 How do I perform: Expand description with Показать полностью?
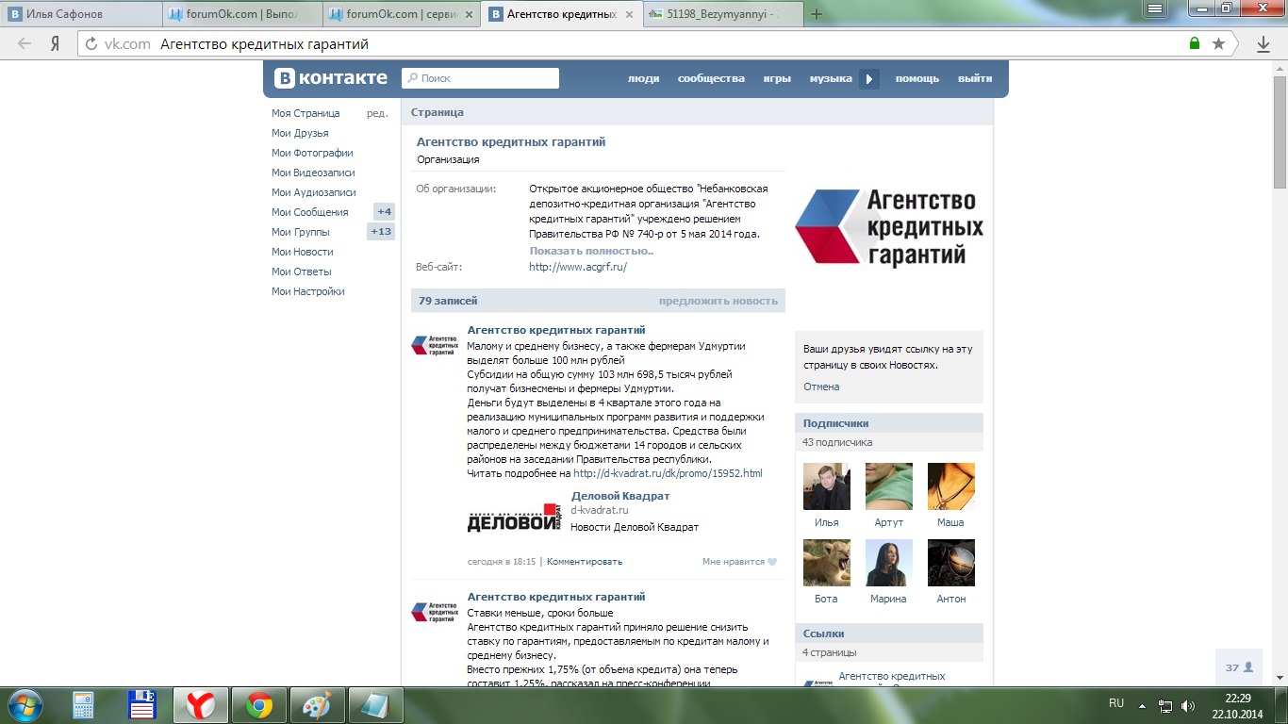tap(591, 251)
